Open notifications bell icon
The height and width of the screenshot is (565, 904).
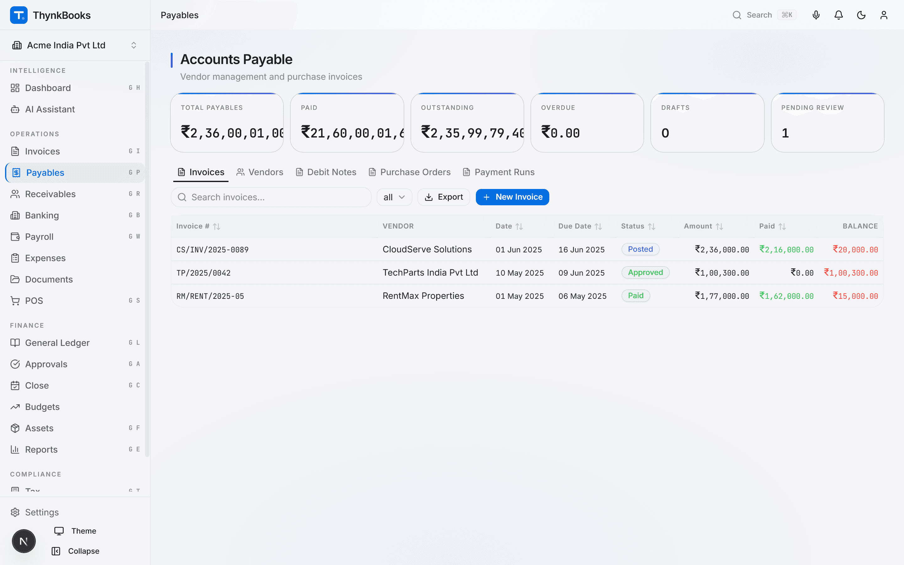tap(839, 15)
